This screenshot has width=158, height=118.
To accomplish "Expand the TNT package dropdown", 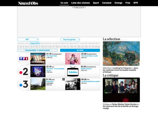I will pos(28,39).
